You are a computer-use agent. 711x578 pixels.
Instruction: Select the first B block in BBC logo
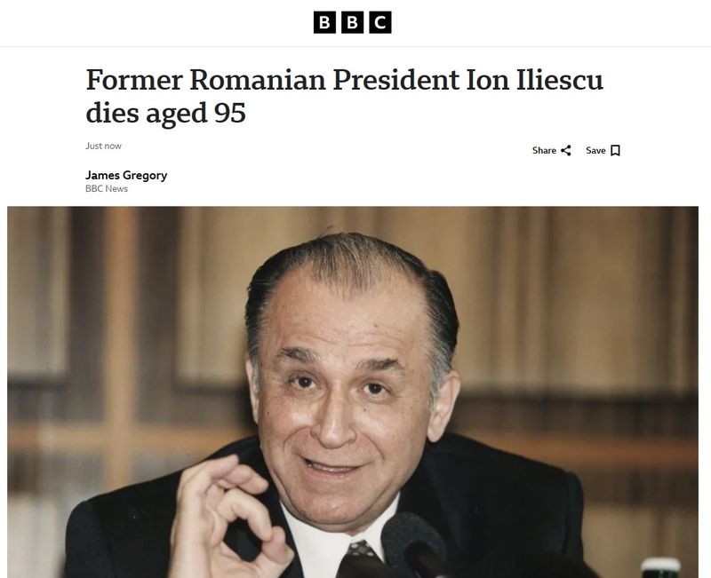[x=324, y=22]
